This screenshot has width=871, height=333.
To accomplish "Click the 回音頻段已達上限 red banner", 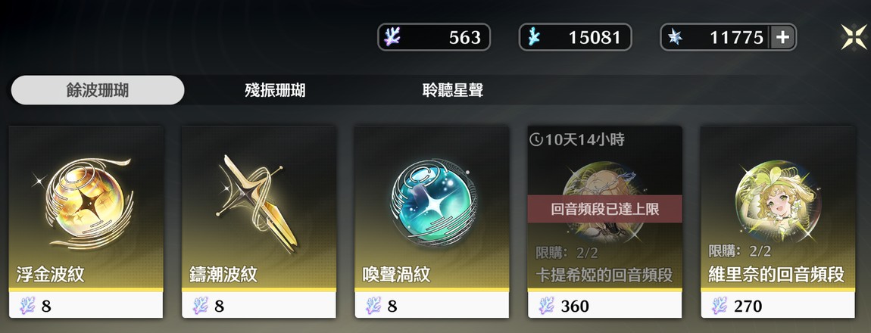I will pos(605,209).
